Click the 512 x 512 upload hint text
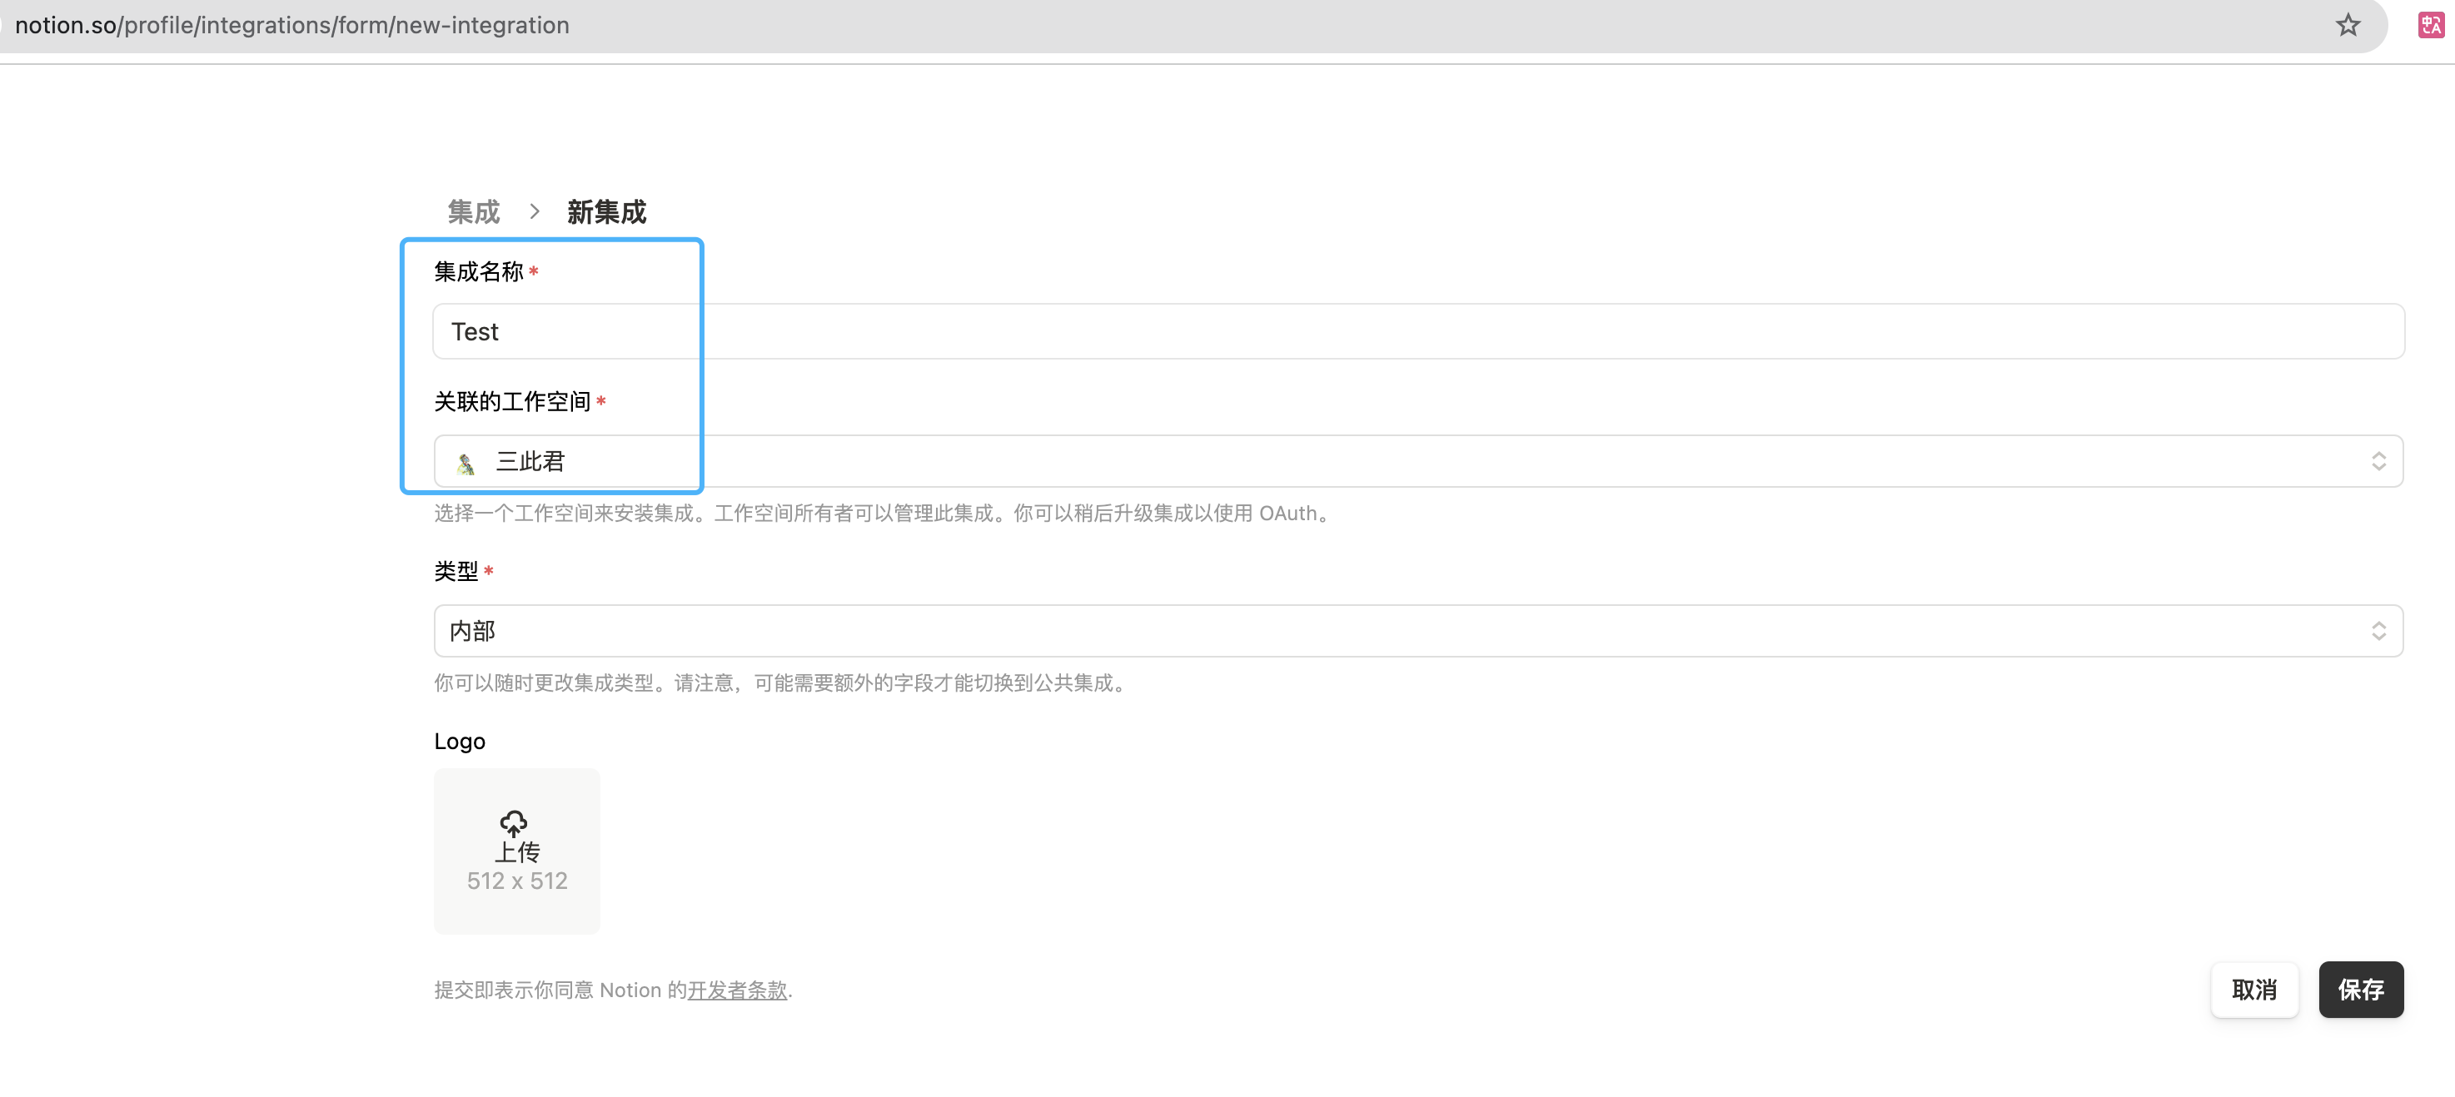This screenshot has width=2455, height=1097. pos(516,881)
